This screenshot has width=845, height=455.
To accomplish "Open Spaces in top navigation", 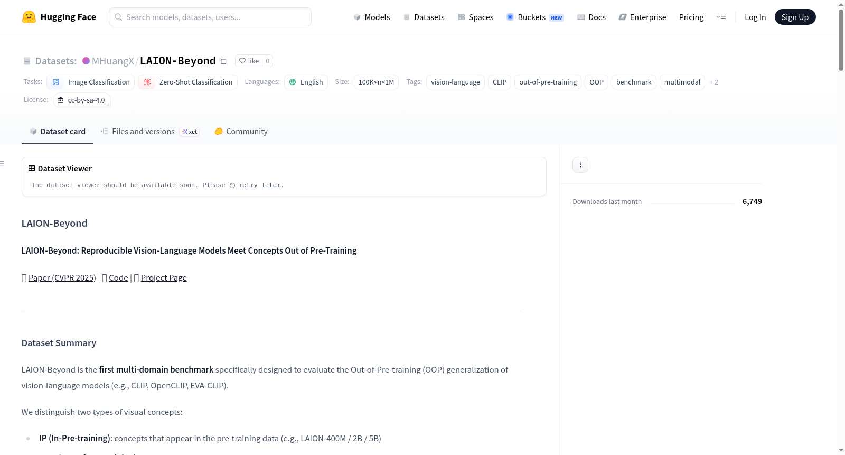I will (x=476, y=17).
